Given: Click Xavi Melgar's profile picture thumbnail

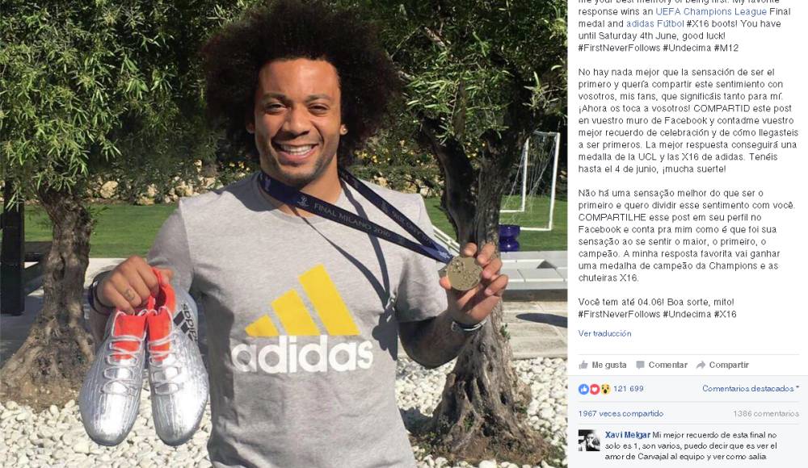Looking at the screenshot, I should click(589, 441).
